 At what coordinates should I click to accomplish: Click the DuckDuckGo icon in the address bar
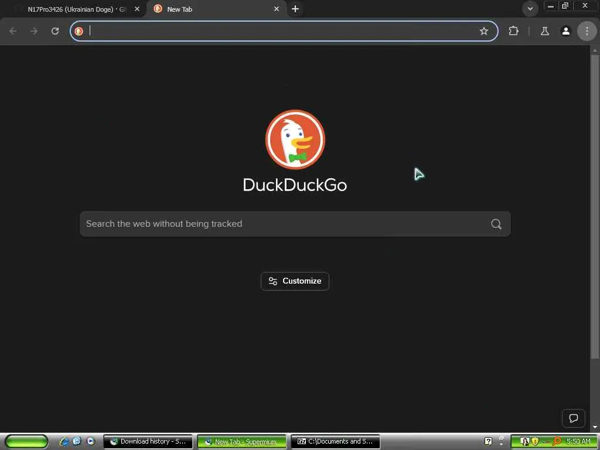[79, 31]
